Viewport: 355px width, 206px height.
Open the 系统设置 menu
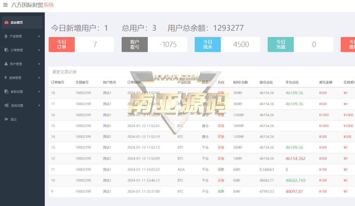click(22, 105)
